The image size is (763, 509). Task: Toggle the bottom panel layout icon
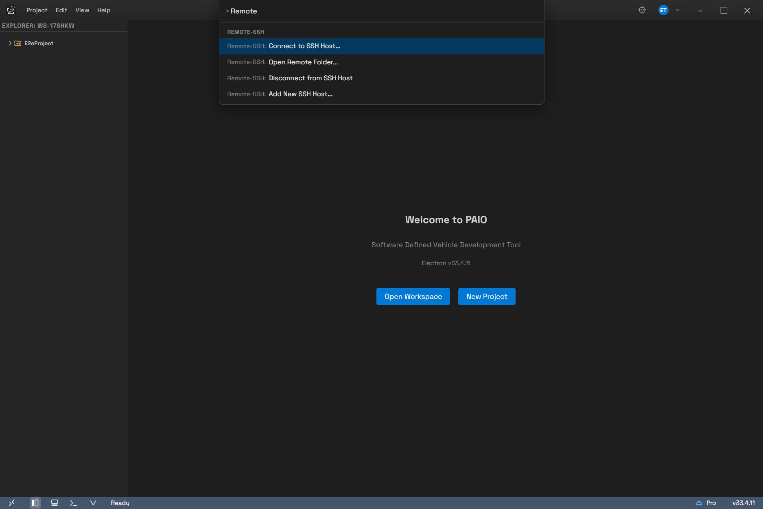(x=55, y=503)
